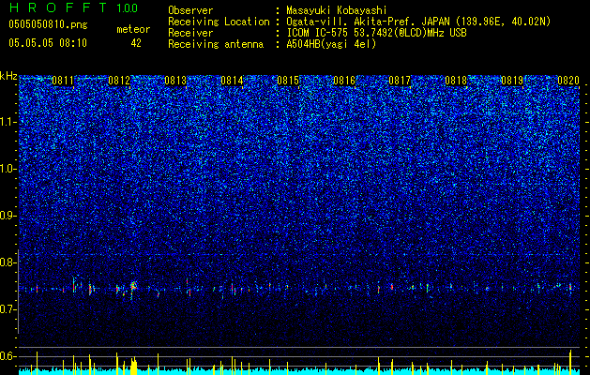
Task: Click the 0818 time marker
Action: [456, 81]
